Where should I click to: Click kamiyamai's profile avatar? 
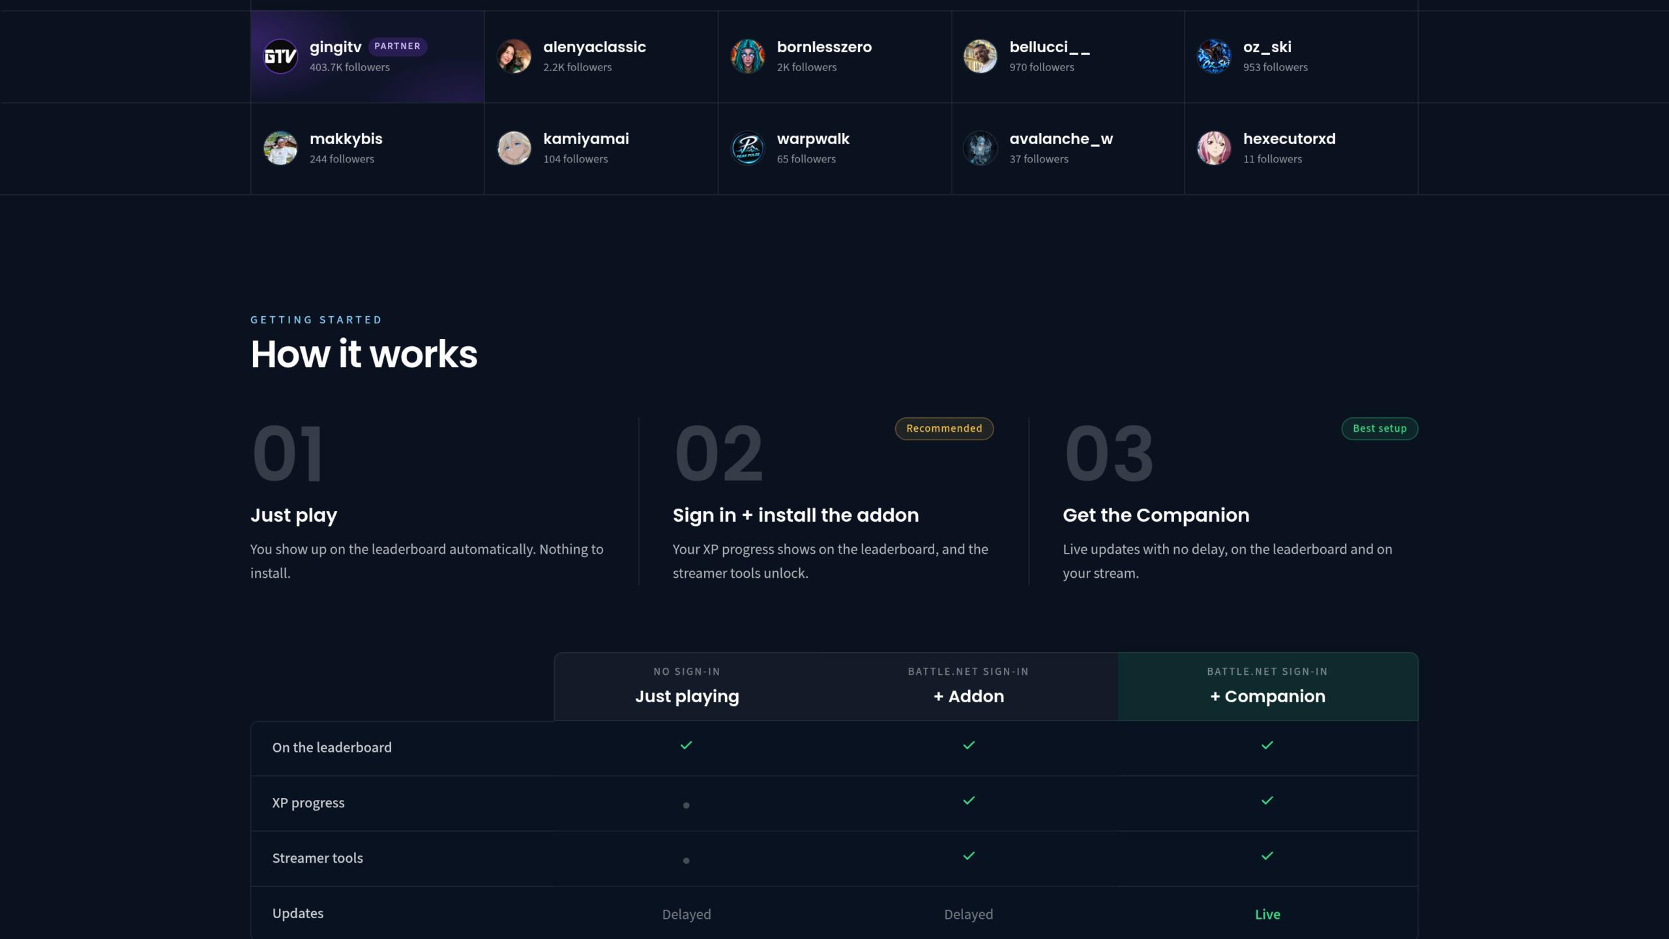(514, 148)
